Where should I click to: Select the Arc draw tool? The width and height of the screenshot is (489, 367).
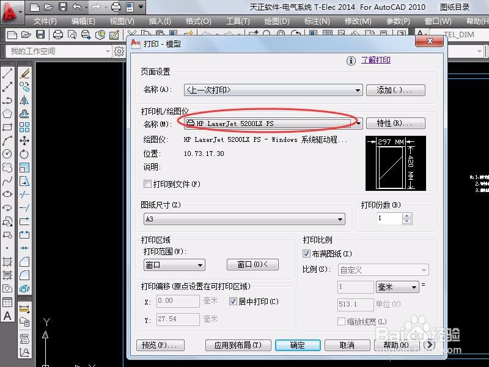pos(7,141)
